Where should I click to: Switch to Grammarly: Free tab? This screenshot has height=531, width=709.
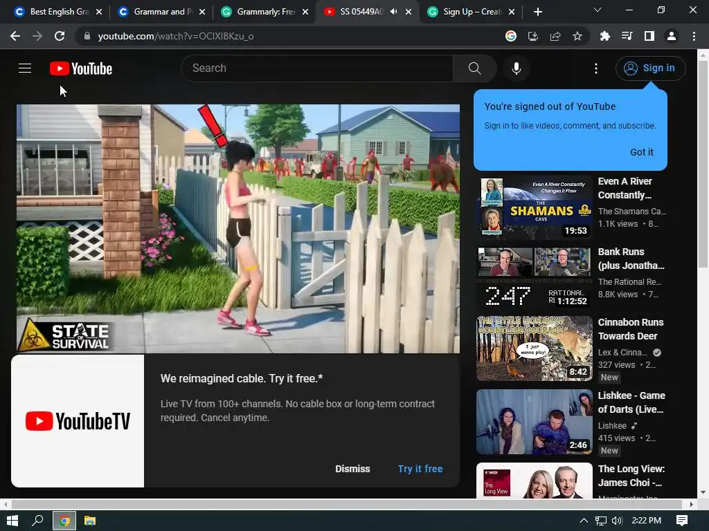point(264,12)
